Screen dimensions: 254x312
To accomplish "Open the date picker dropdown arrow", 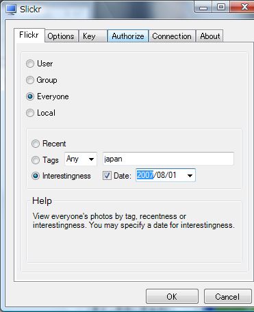I will pos(190,175).
